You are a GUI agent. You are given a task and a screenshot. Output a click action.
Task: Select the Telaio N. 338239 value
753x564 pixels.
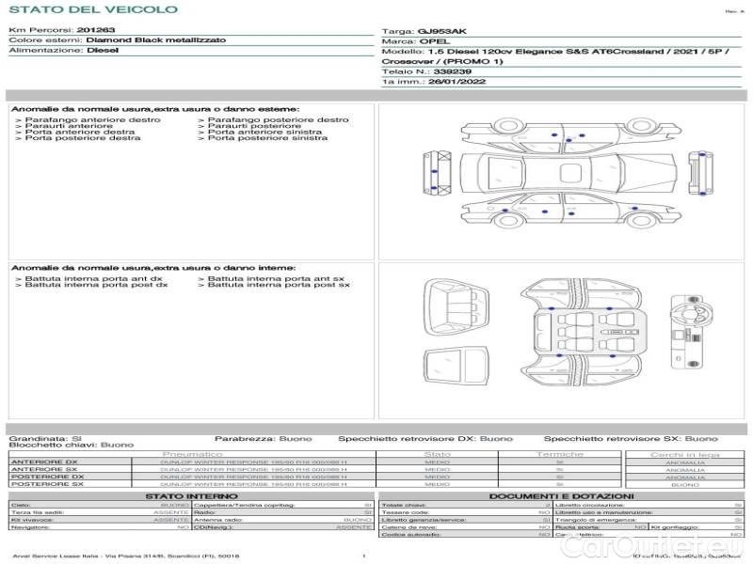point(453,71)
